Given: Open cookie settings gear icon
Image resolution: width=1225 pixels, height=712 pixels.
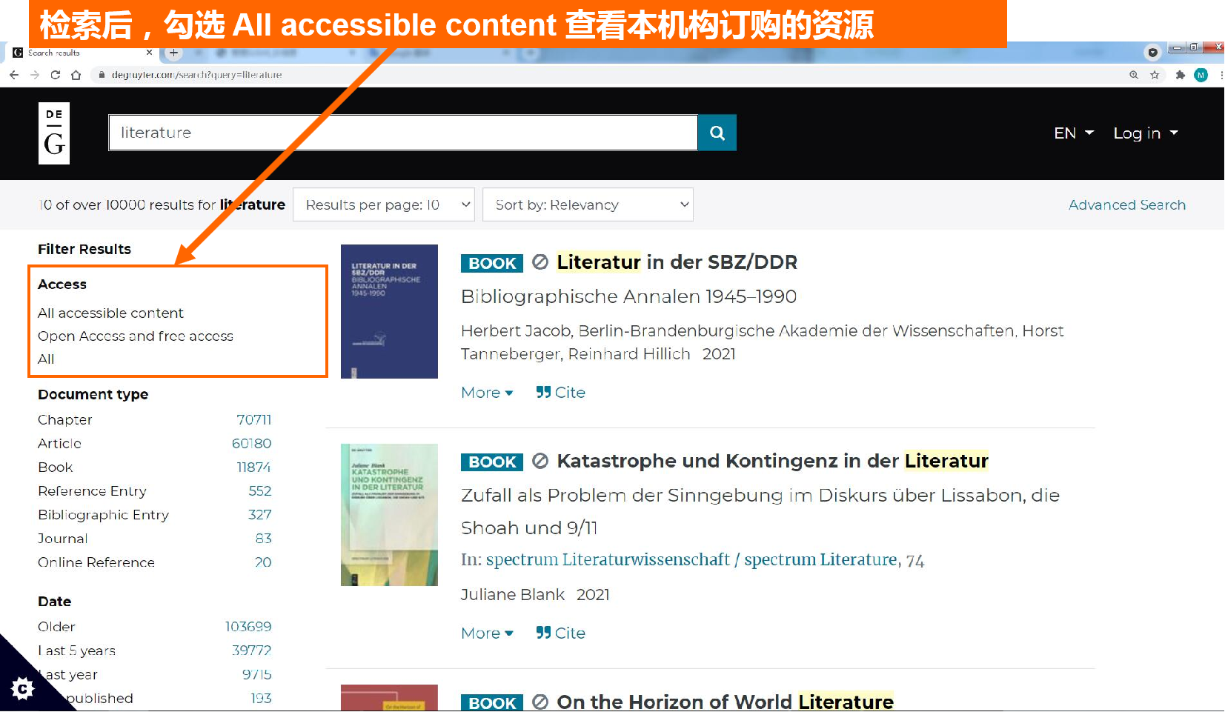Looking at the screenshot, I should tap(23, 688).
